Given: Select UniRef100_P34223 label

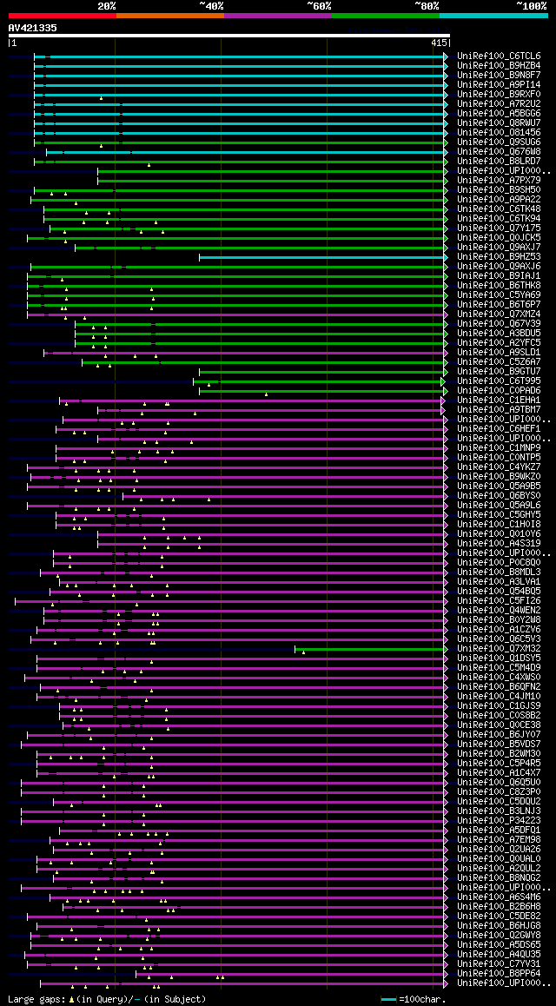Looking at the screenshot, I should click(x=499, y=821).
